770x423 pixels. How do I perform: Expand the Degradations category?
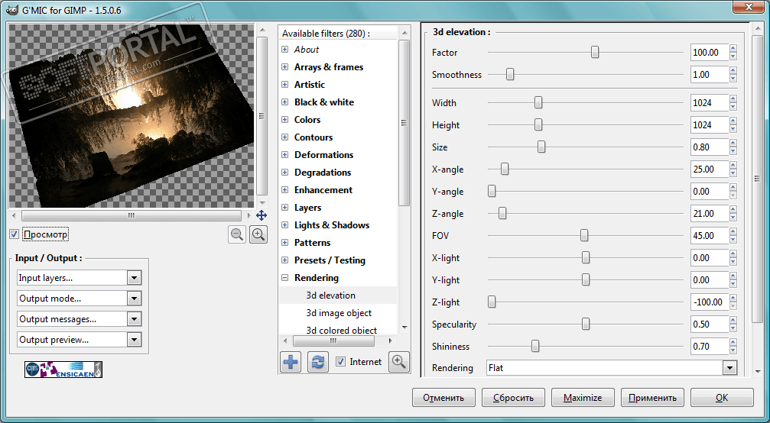pos(284,173)
